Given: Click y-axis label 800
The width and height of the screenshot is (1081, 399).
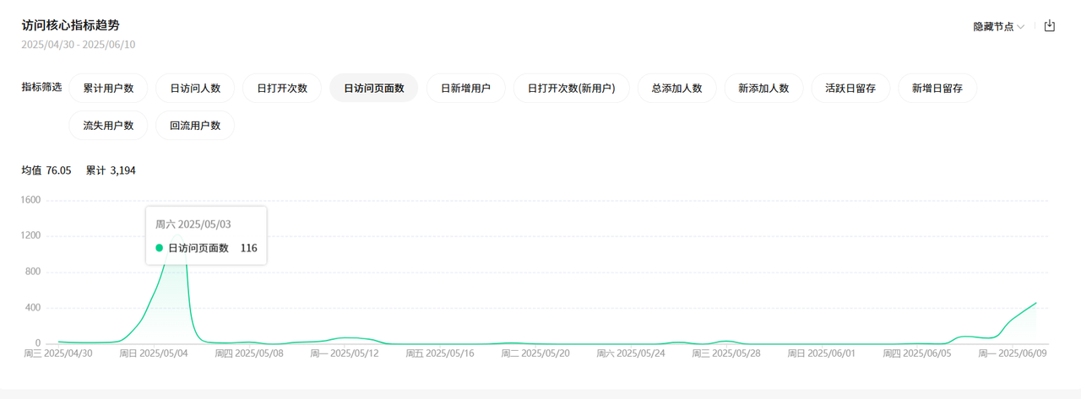Looking at the screenshot, I should [x=33, y=272].
